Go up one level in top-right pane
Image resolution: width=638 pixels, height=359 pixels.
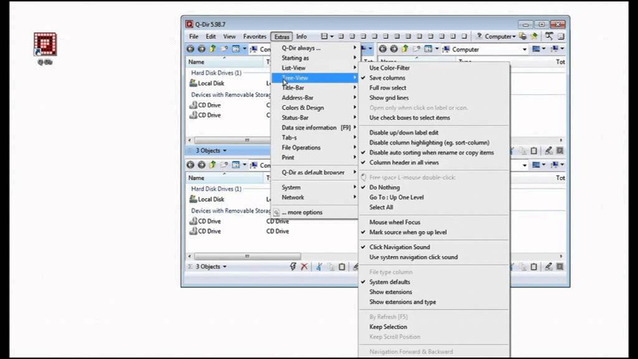coord(405,49)
